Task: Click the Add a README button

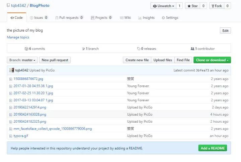Action: coord(213,148)
